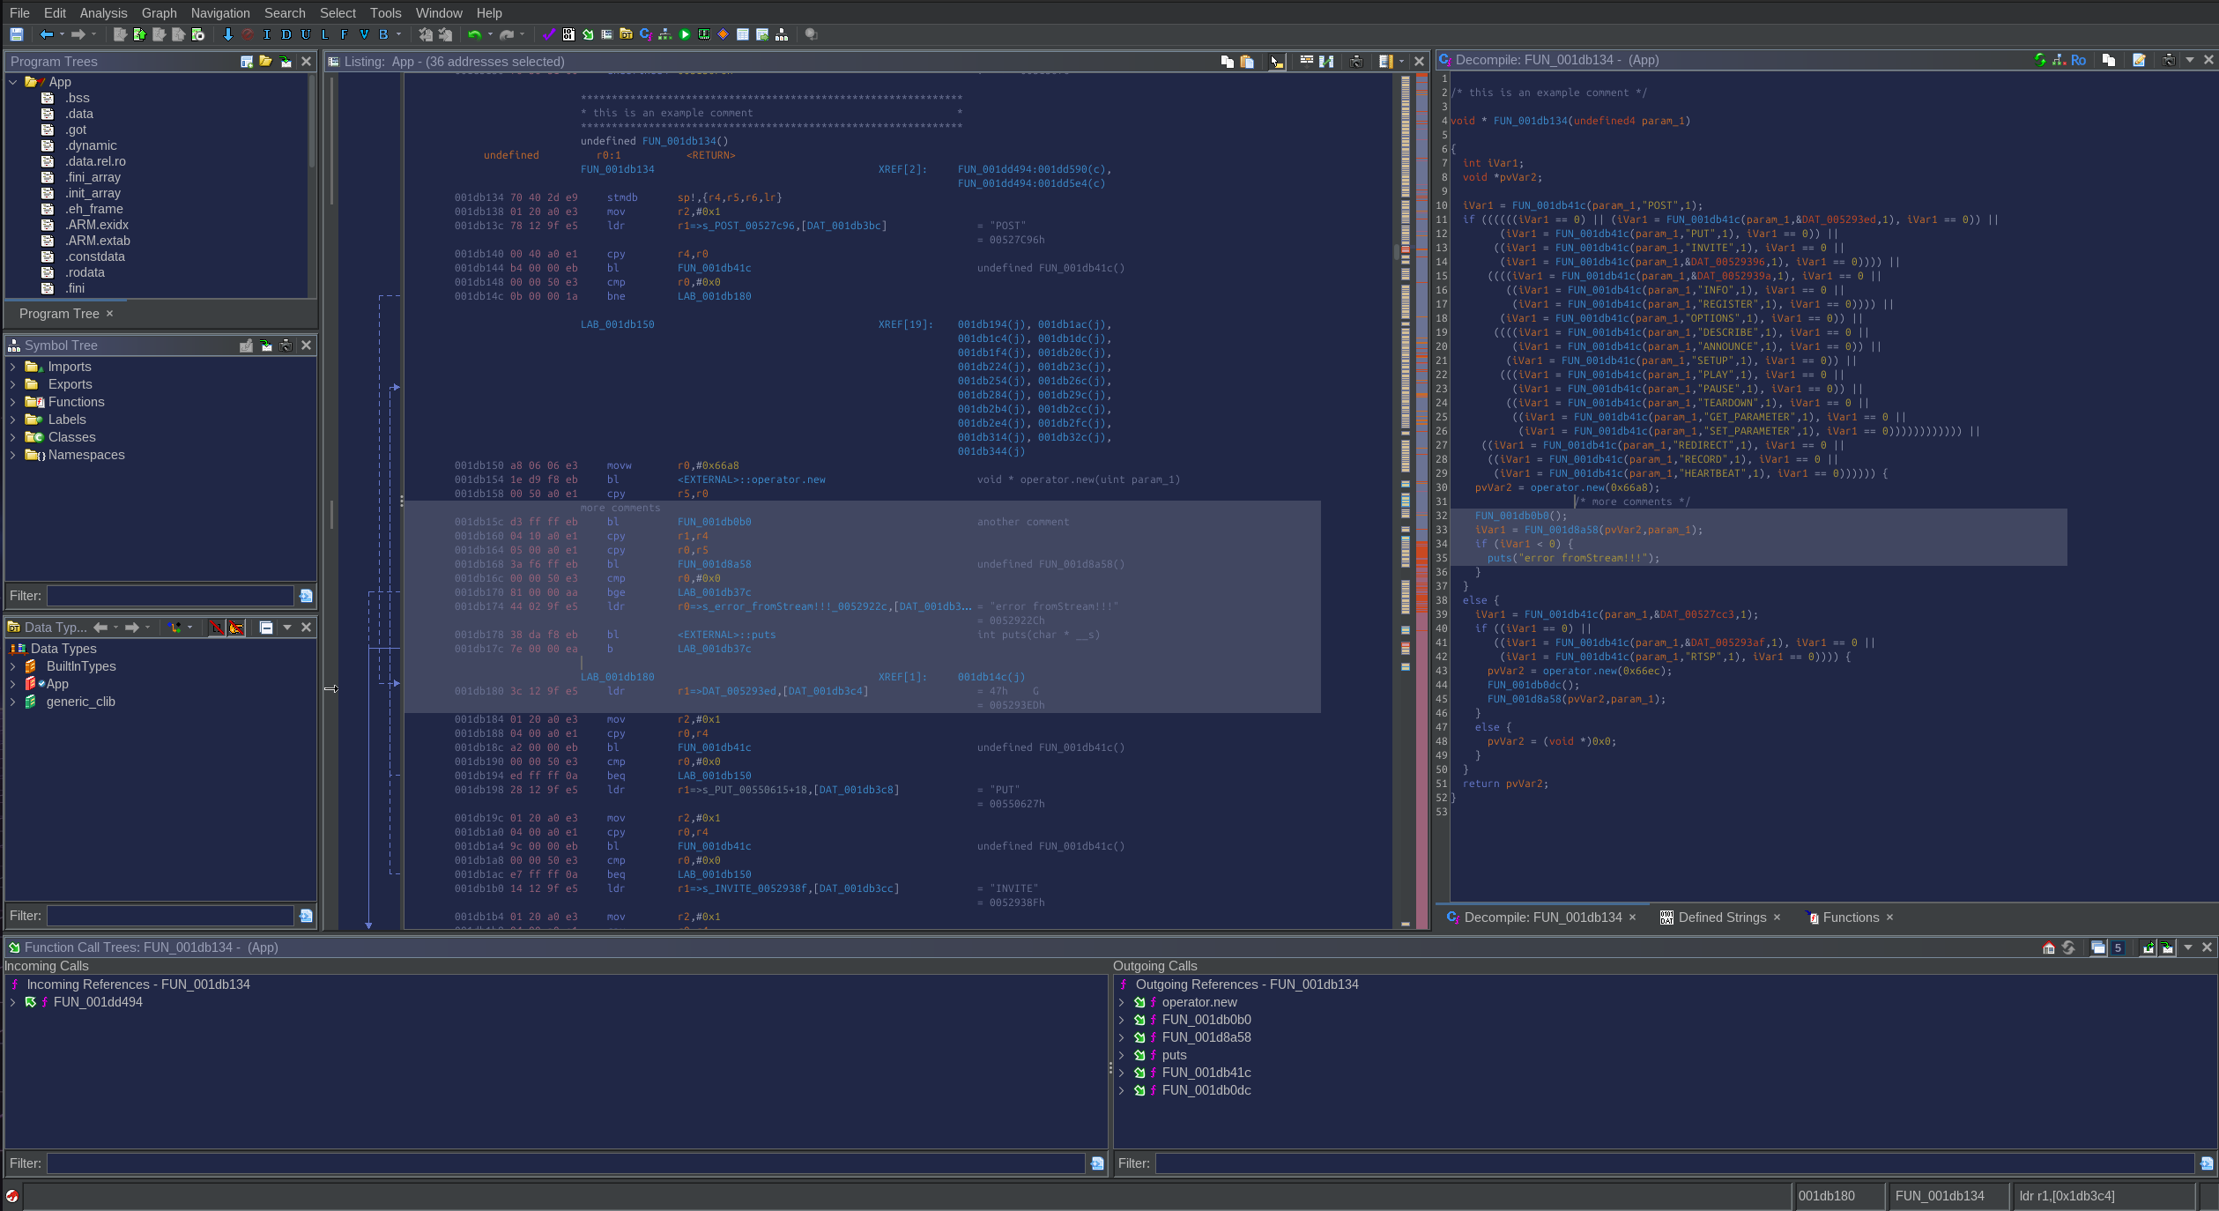This screenshot has height=1211, width=2219.
Task: Save the program with the floppy disk icon
Action: tap(17, 34)
